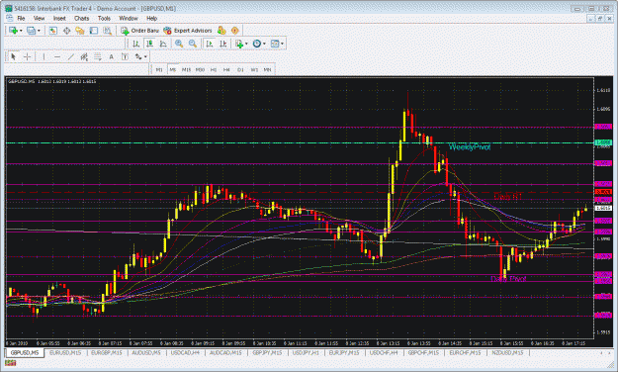
Task: Click the Order Baru button
Action: pos(140,31)
